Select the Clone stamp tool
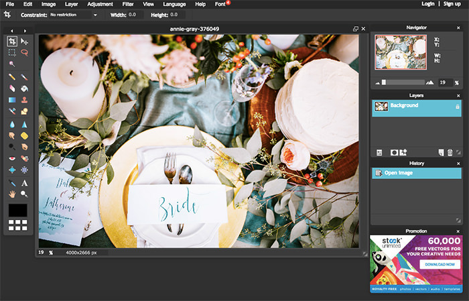469x301 pixels. coord(25,101)
